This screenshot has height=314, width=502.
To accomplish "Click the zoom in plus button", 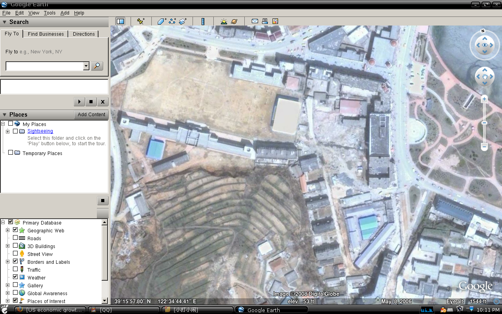I will point(484,99).
